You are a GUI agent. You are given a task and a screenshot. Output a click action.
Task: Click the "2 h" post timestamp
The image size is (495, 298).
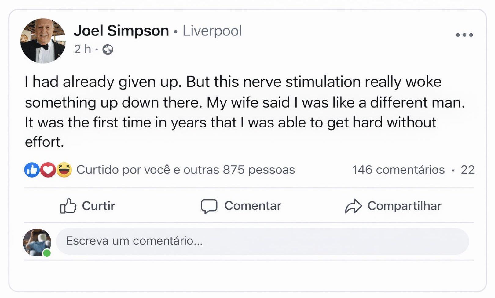pos(82,49)
